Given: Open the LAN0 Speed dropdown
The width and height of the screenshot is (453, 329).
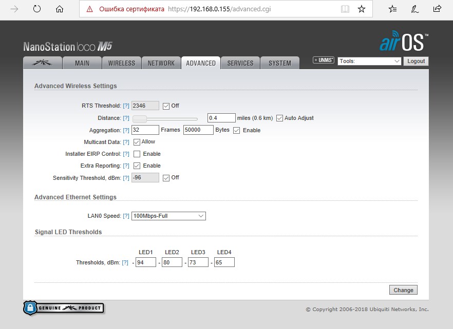Looking at the screenshot, I should tap(168, 216).
